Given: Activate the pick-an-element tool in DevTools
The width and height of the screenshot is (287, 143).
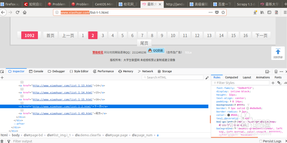Looking at the screenshot, I should coord(2,71).
